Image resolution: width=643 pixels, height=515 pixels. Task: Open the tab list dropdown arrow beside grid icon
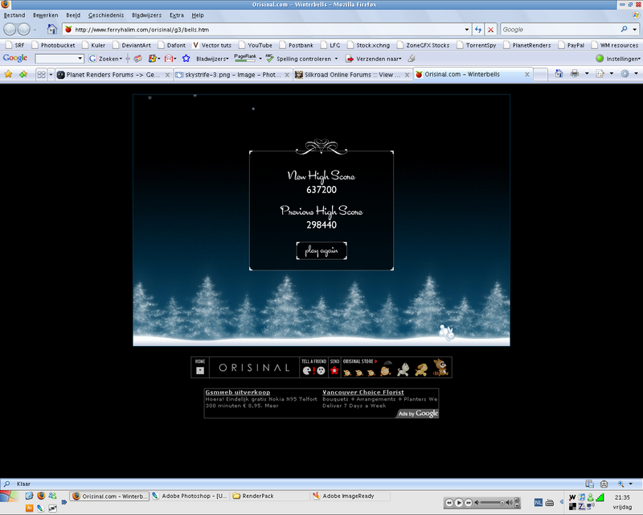point(51,75)
